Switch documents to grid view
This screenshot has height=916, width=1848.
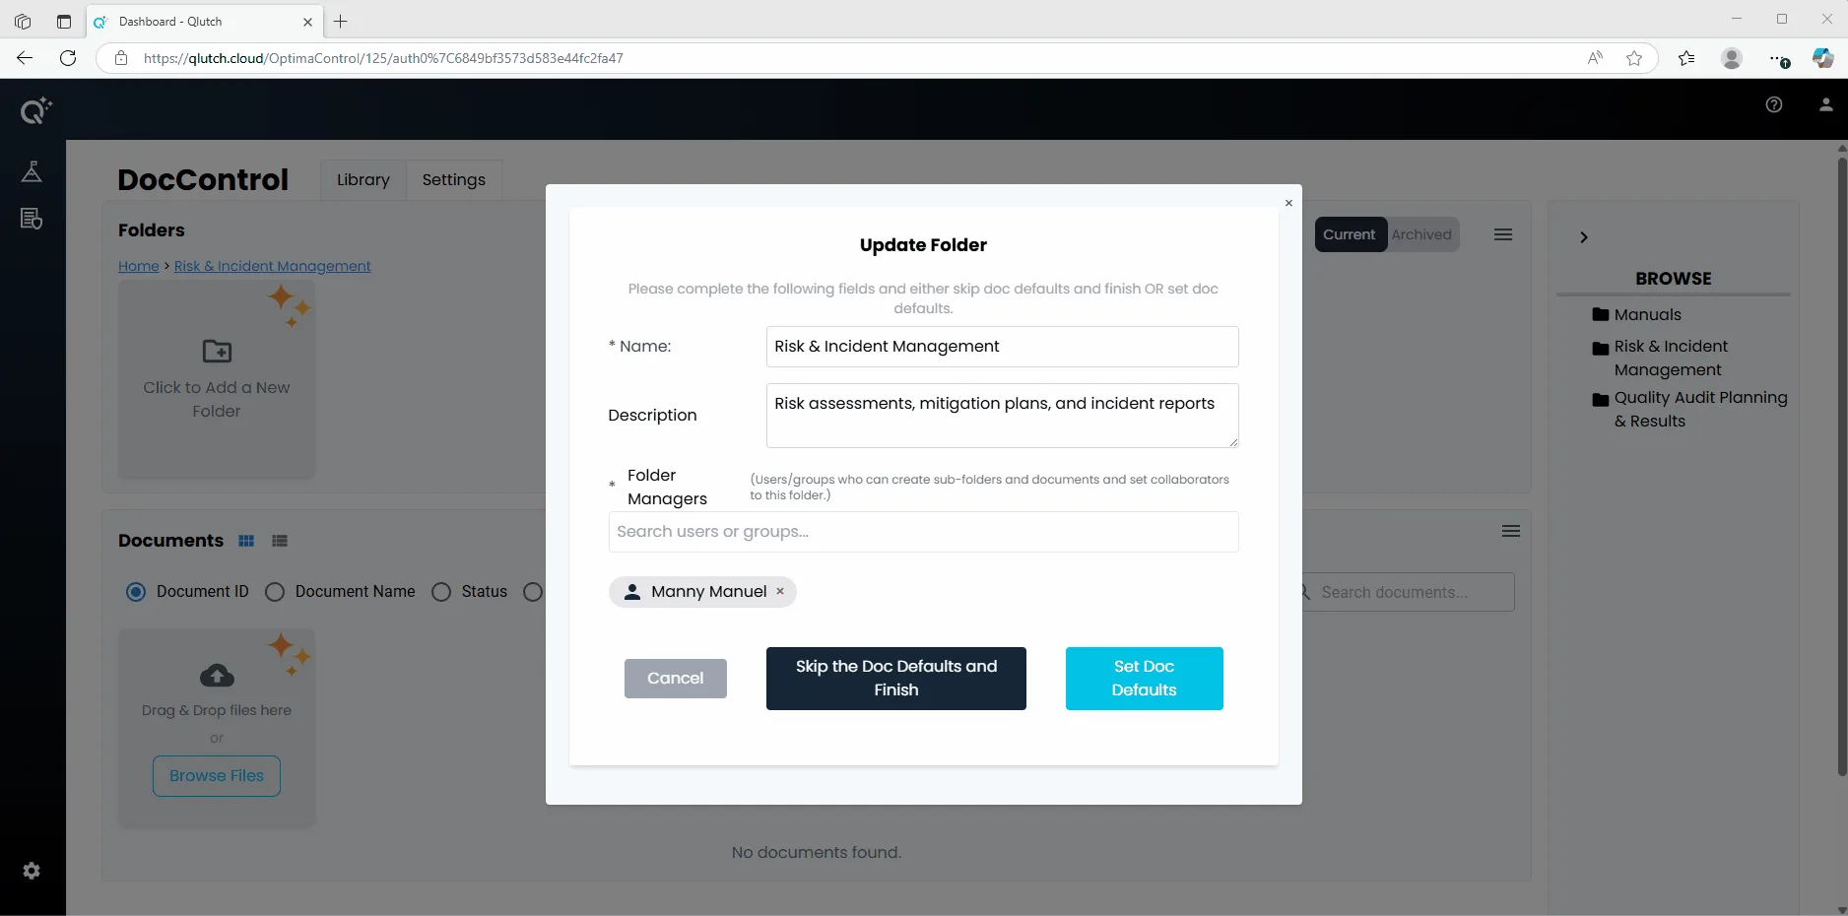point(246,541)
